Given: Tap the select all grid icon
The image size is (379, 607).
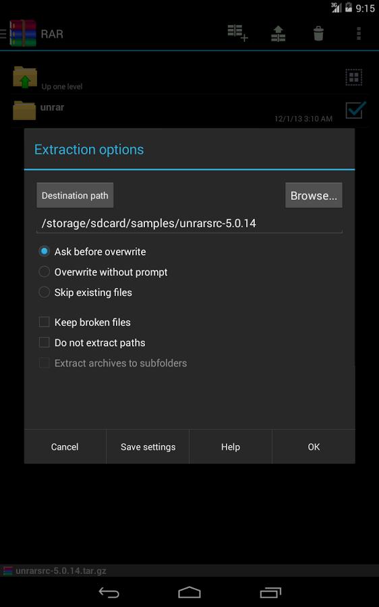Looking at the screenshot, I should pos(354,78).
